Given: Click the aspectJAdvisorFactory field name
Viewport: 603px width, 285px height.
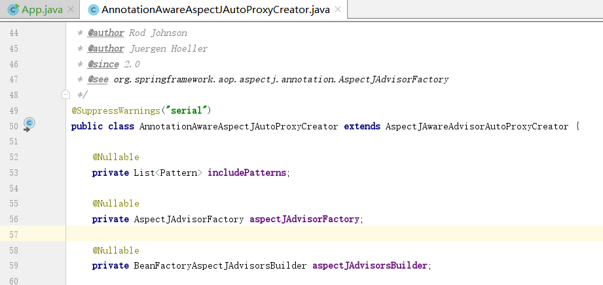Looking at the screenshot, I should 304,220.
